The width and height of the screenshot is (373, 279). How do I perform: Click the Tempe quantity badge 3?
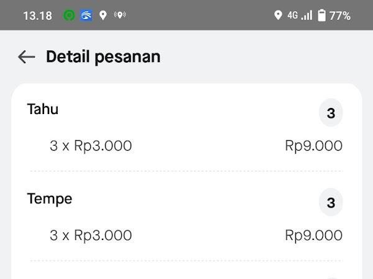pos(331,202)
